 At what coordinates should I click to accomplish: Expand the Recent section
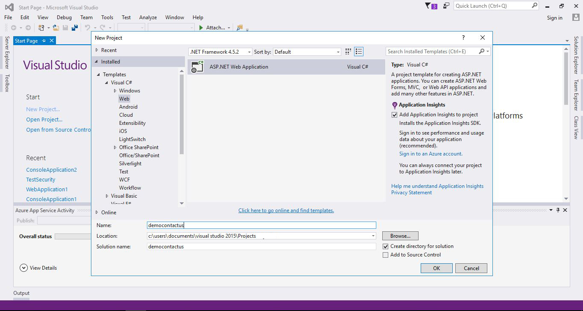97,50
